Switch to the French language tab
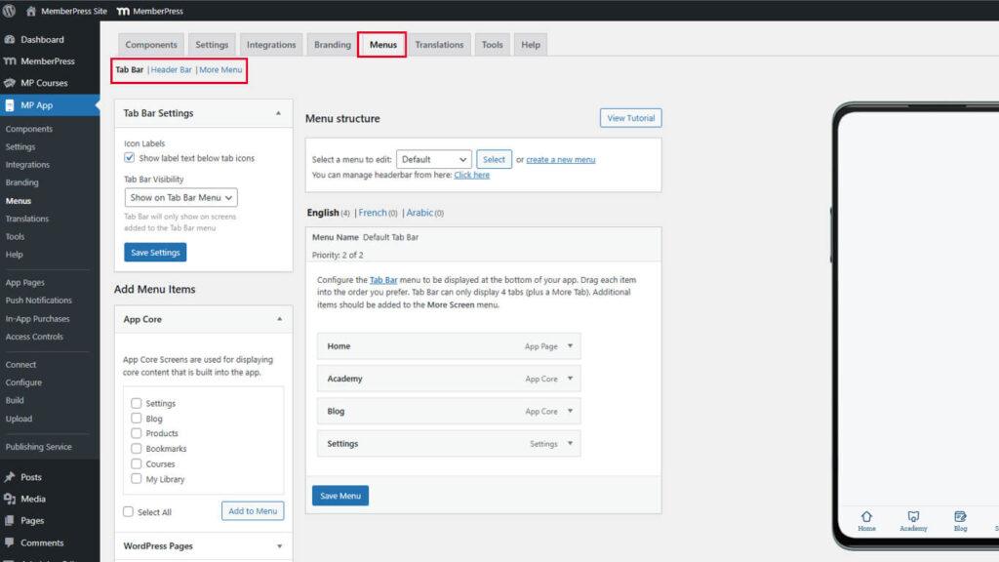 tap(373, 213)
